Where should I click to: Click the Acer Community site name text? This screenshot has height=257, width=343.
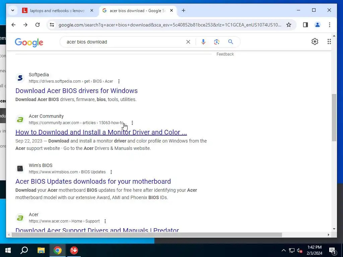point(46,116)
